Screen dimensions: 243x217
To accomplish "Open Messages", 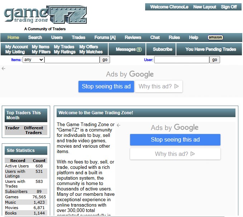I will pyautogui.click(x=126, y=49).
